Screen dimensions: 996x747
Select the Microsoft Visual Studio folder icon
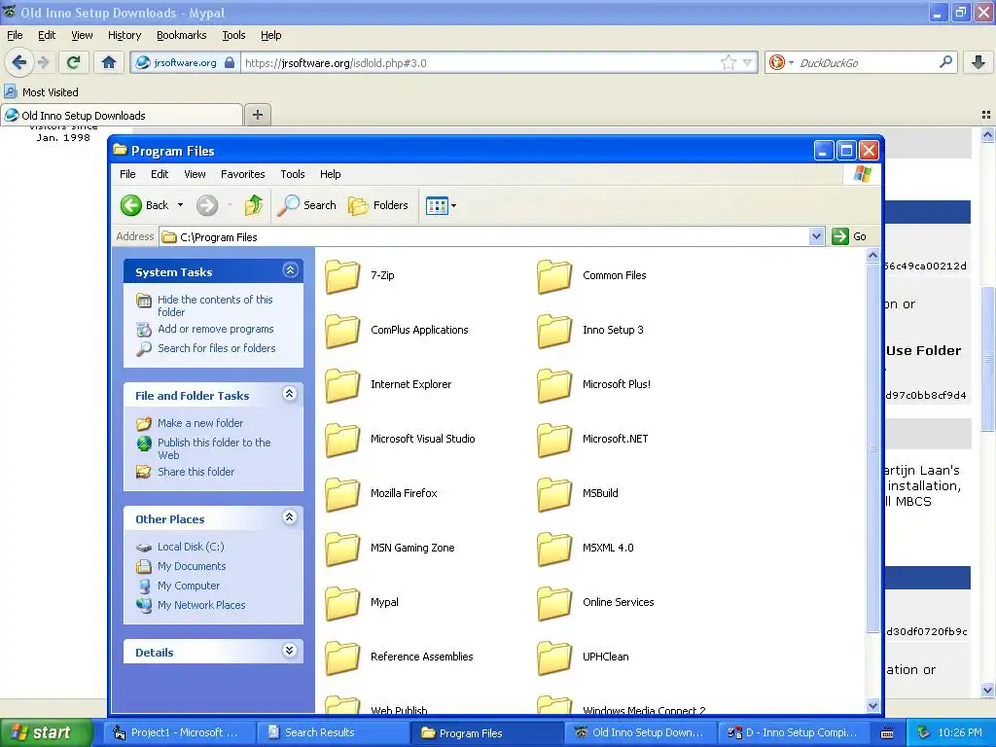pos(342,440)
